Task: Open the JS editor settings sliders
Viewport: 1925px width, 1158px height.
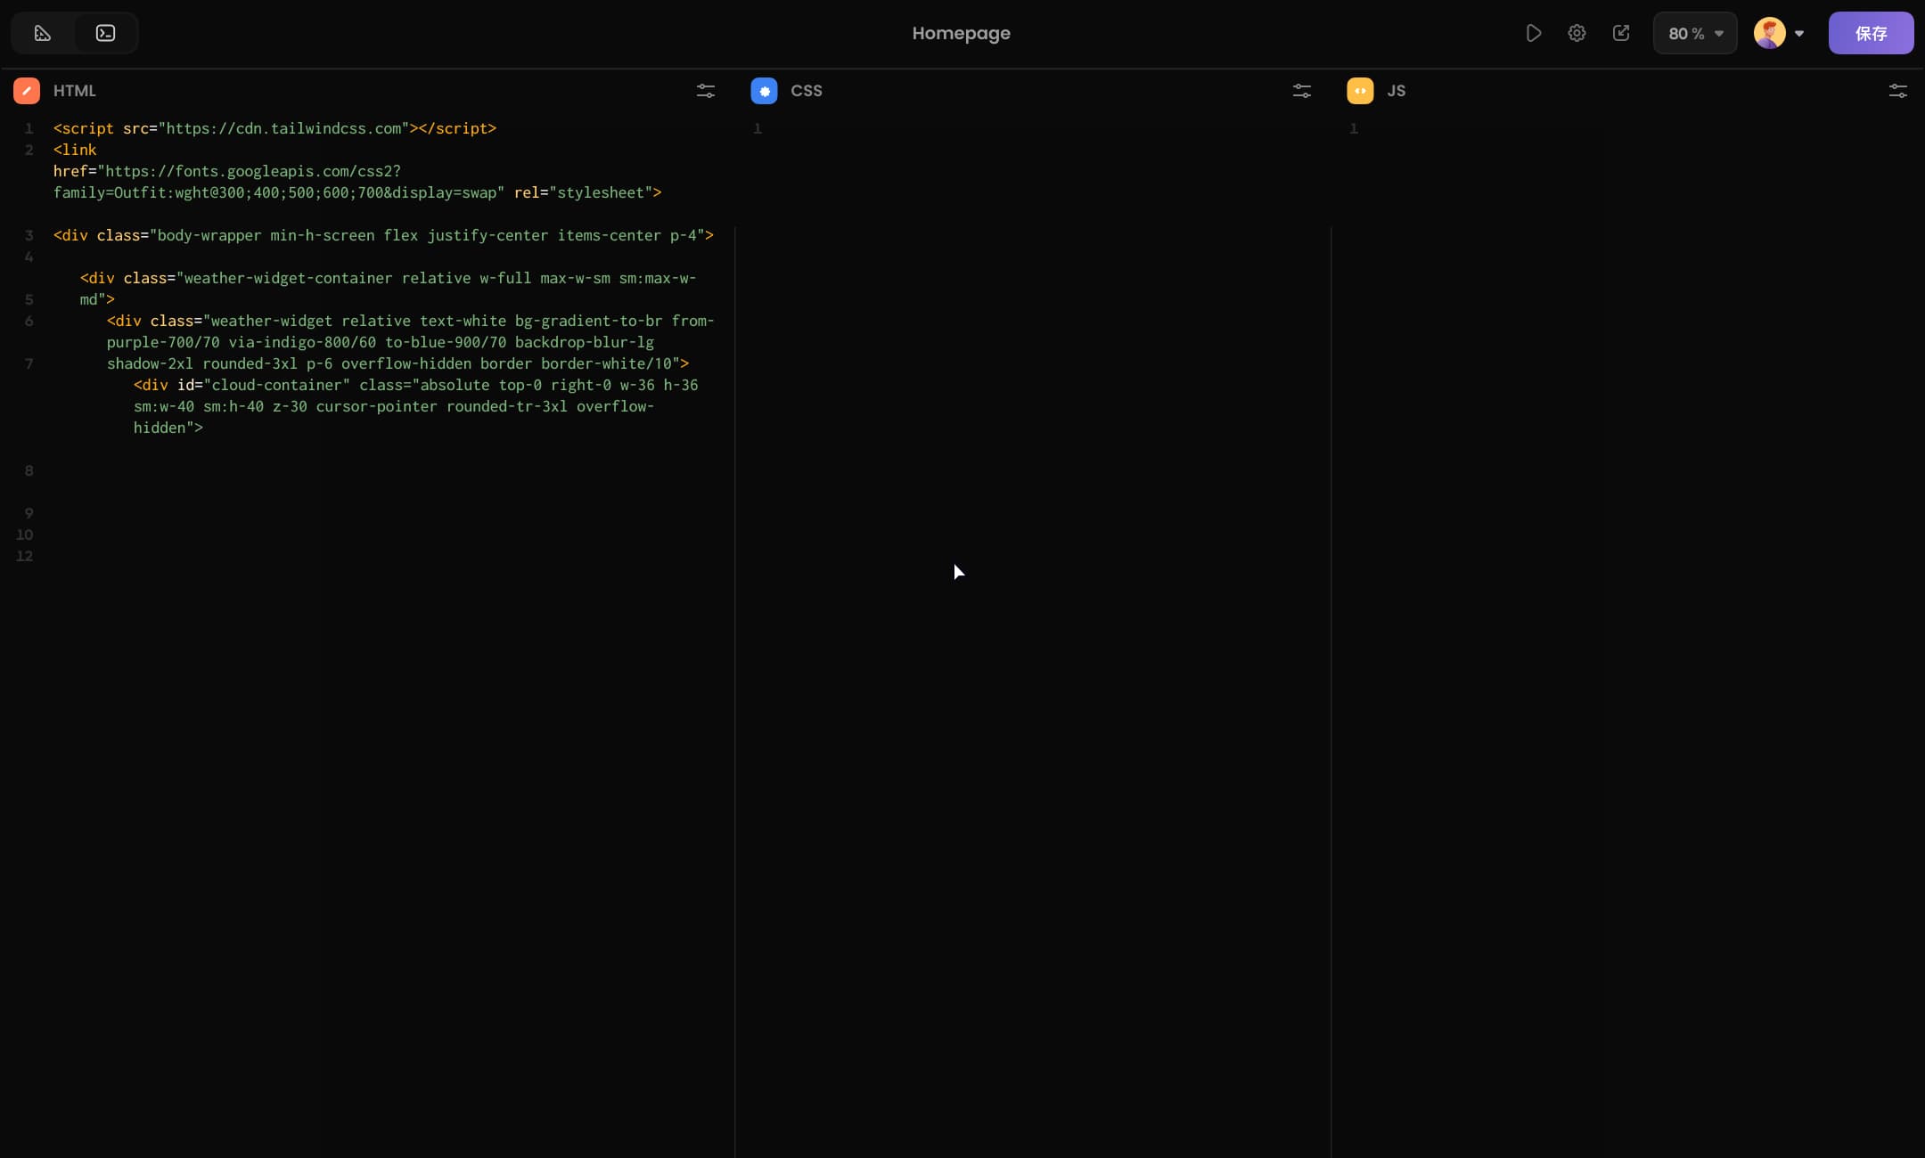Action: (x=1898, y=91)
